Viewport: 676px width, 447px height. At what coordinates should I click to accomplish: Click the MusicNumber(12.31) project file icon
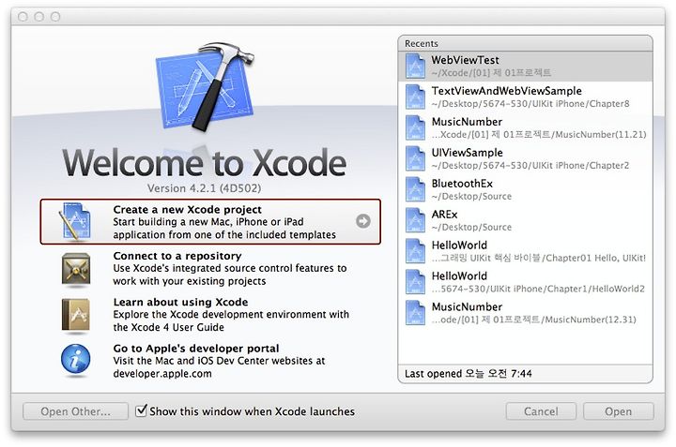415,313
